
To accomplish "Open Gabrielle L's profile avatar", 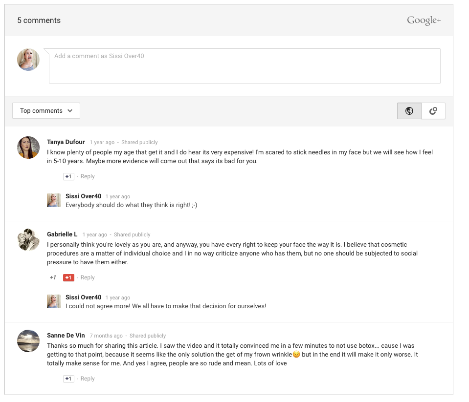I will (28, 239).
